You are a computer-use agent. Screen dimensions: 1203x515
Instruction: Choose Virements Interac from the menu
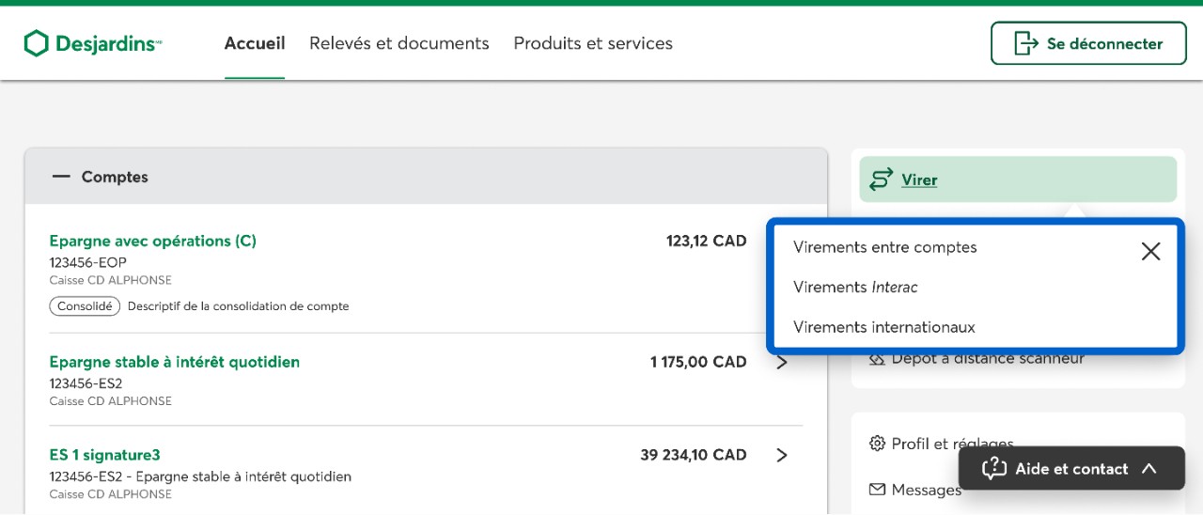tap(855, 288)
